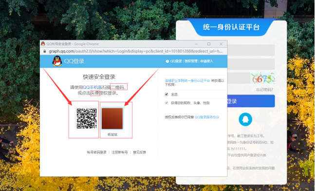This screenshot has width=315, height=191.
Task: Click the help question mark icon beside QQ登录
Action: tap(167, 61)
